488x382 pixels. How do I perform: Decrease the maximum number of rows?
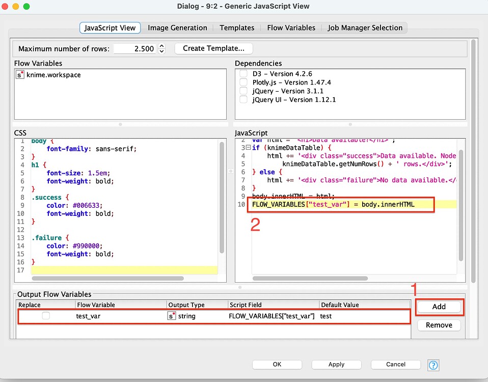pos(161,51)
